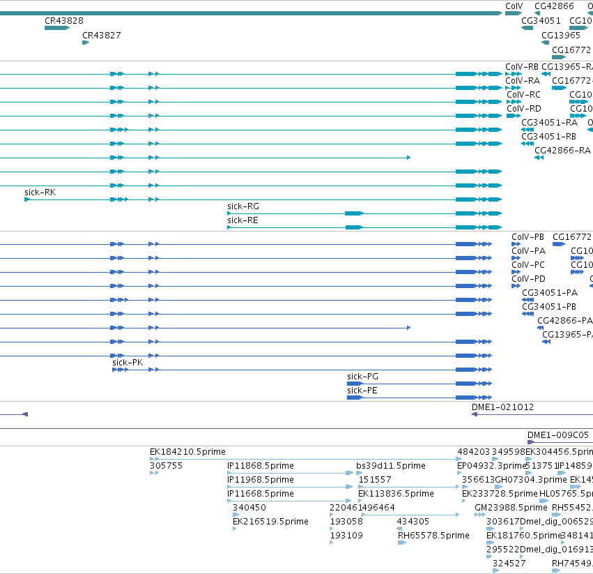Screen dimensions: 593x574
Task: Open the ColV-RB transcript label
Action: click(522, 67)
